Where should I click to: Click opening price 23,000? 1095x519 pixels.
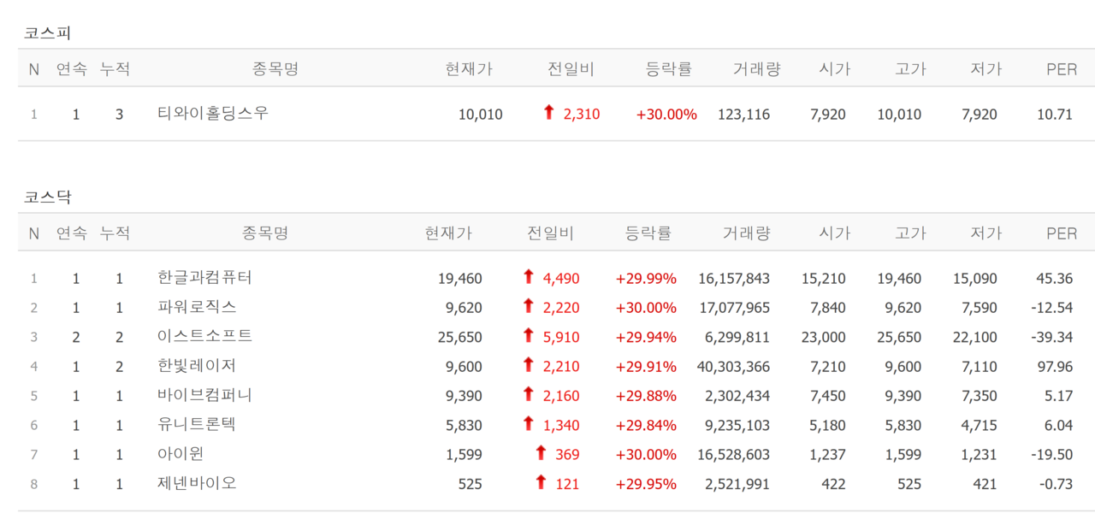[824, 338]
